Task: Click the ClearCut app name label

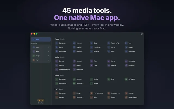Action: coord(41,103)
